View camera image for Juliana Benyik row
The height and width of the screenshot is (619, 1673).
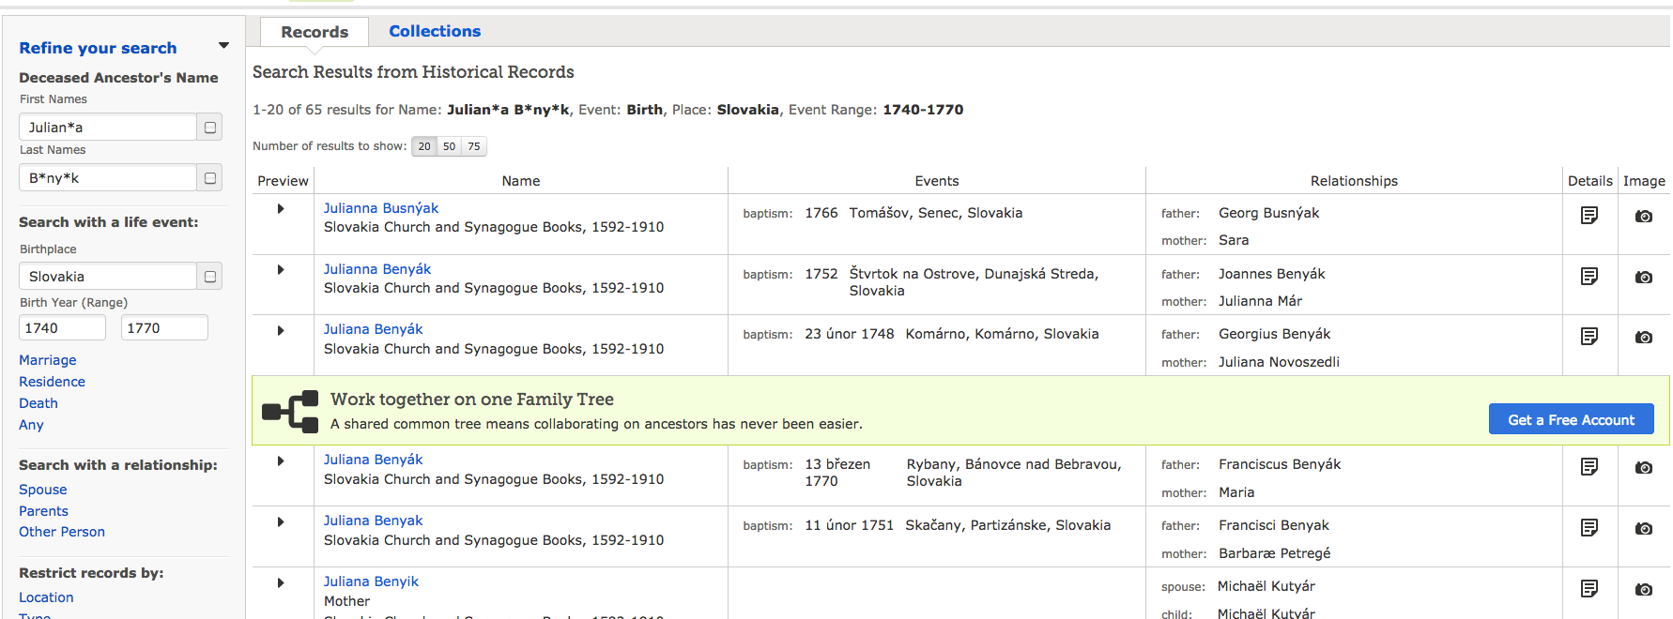coord(1643,590)
